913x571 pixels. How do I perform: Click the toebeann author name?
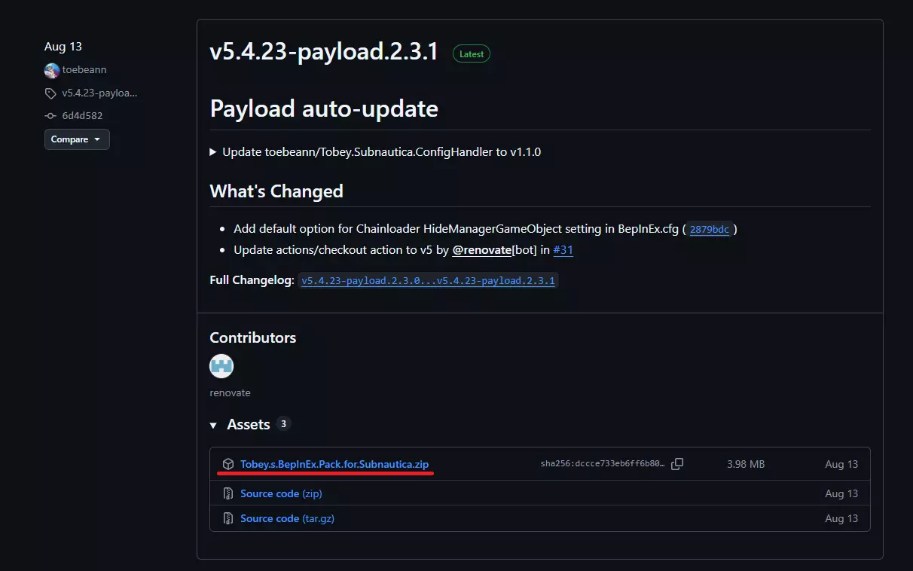pos(84,70)
